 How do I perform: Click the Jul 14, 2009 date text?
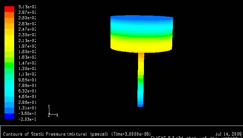[x=228, y=134]
